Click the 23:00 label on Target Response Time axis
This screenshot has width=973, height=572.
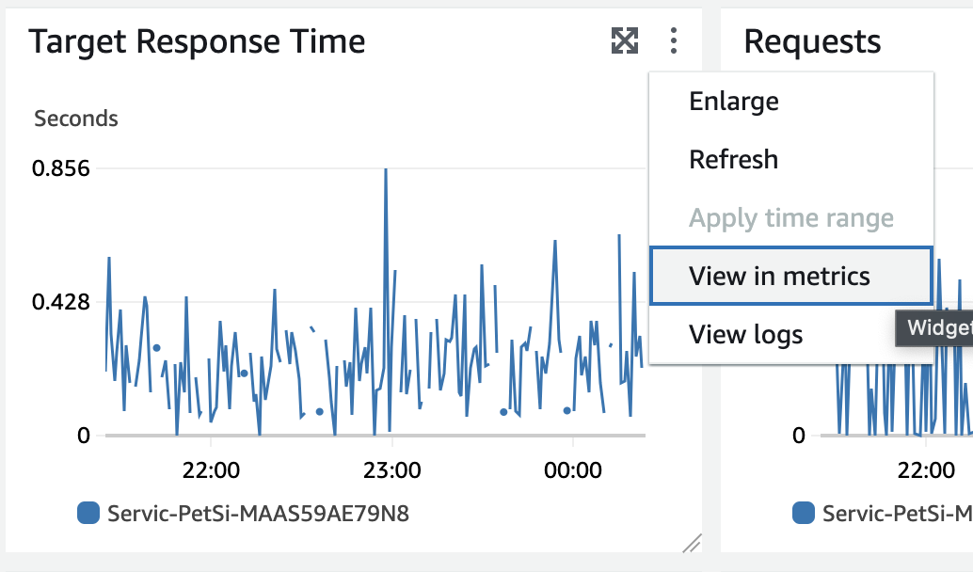(x=391, y=469)
